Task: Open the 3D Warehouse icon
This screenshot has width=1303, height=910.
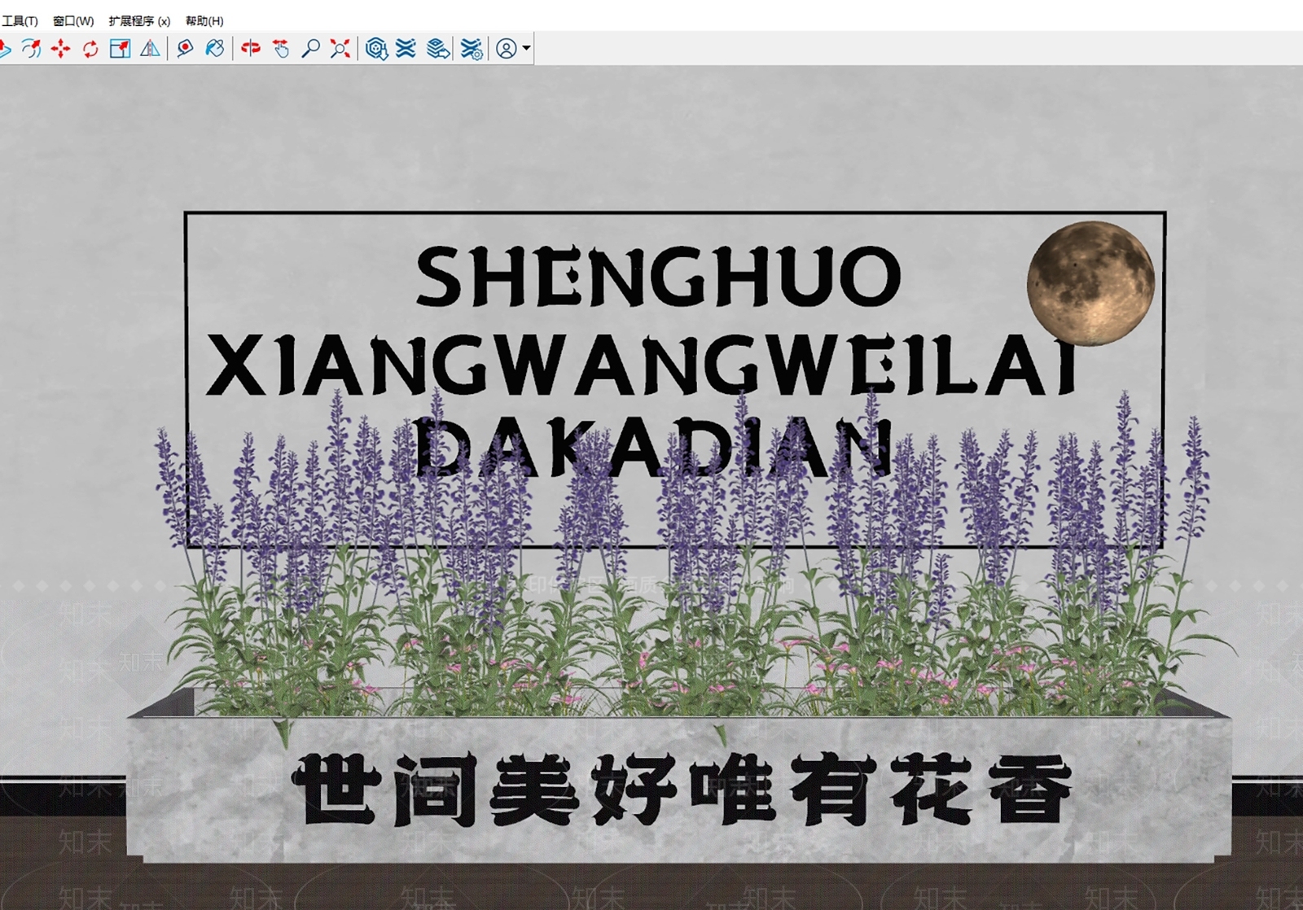Action: click(376, 49)
